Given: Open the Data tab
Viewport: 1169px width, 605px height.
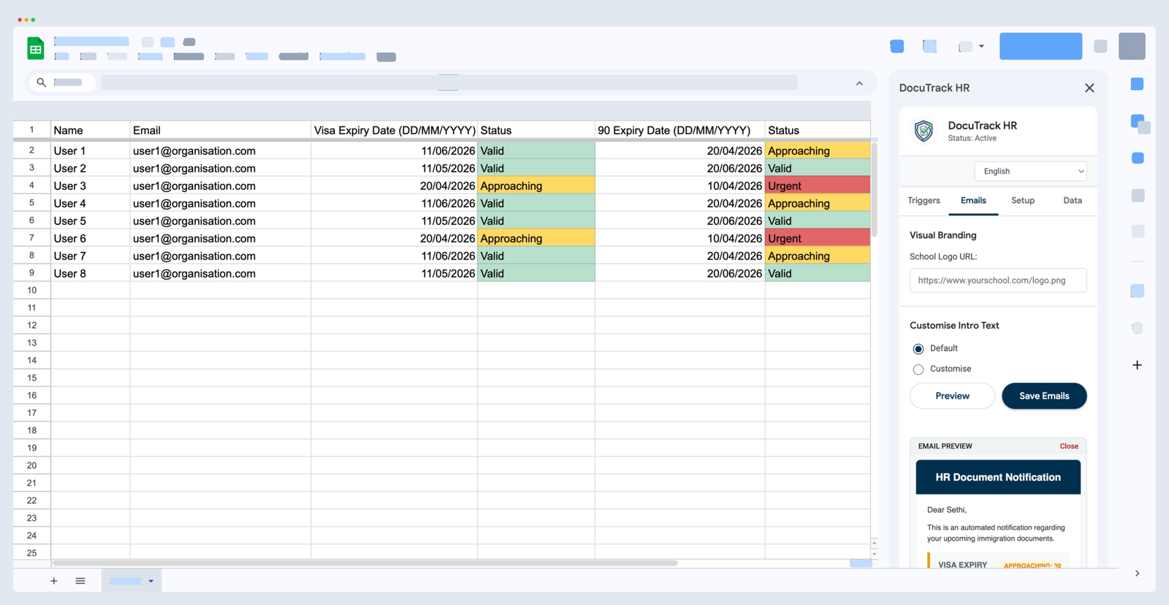Looking at the screenshot, I should pyautogui.click(x=1072, y=200).
